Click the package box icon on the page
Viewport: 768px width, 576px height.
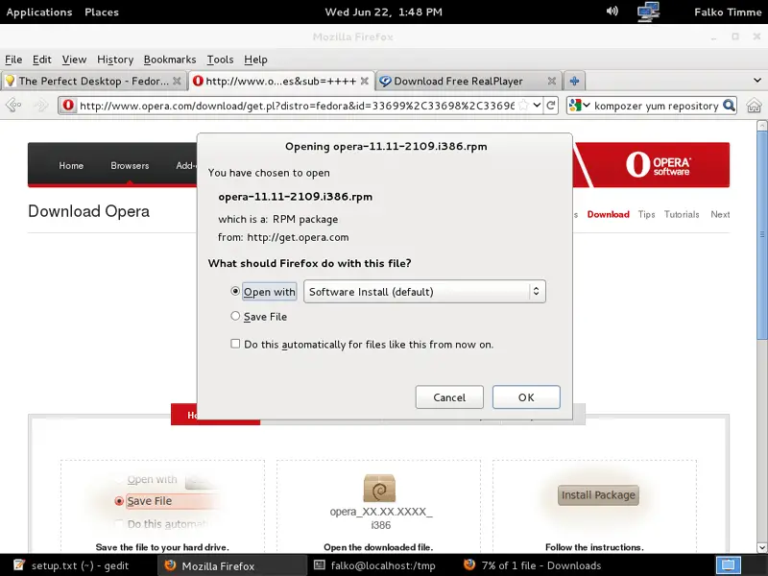pyautogui.click(x=379, y=488)
